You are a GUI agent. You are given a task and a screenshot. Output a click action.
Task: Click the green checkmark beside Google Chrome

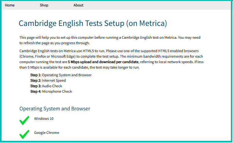pyautogui.click(x=24, y=134)
